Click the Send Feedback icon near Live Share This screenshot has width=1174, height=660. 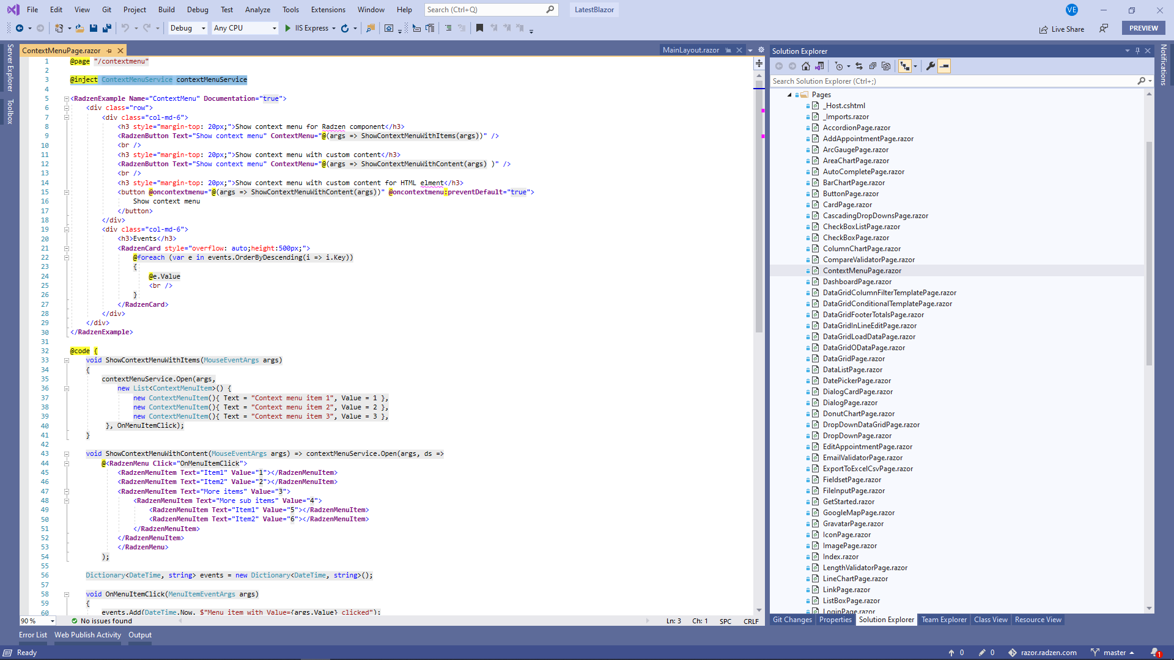click(x=1104, y=28)
